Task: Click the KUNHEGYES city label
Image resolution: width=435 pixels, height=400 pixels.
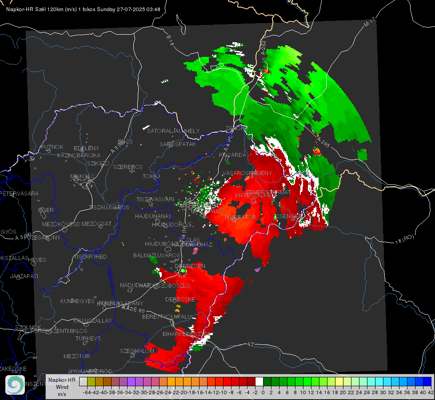Action: click(x=77, y=301)
